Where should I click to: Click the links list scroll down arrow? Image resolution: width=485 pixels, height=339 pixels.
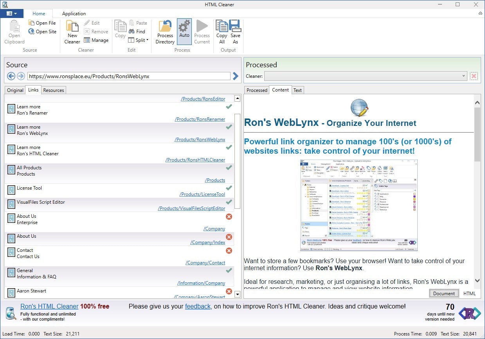[237, 294]
